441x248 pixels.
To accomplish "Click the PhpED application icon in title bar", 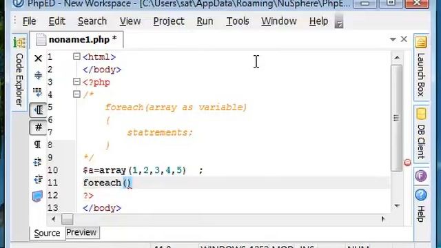I will click(19, 3).
